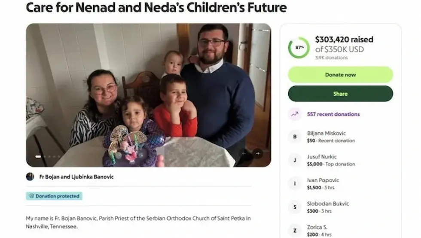The height and width of the screenshot is (238, 421).
Task: Click the next photo arrow on carousel
Action: pos(257,153)
